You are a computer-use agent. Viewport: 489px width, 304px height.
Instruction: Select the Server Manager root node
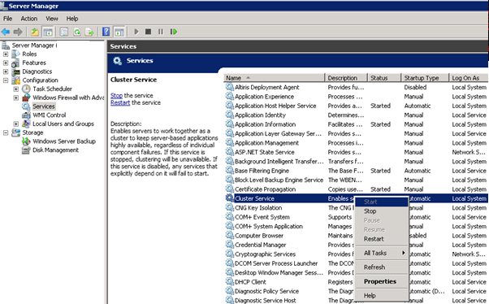click(x=34, y=46)
